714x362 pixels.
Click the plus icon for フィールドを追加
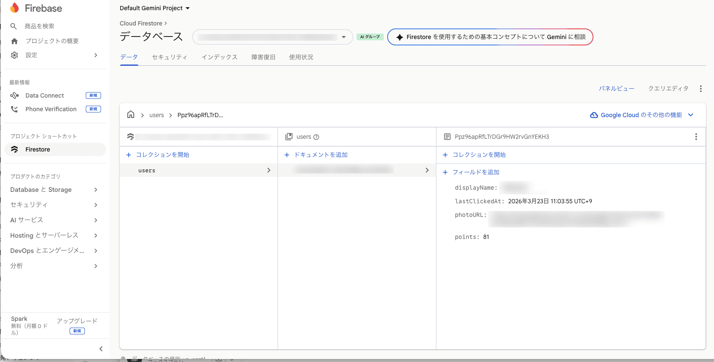[x=445, y=172]
